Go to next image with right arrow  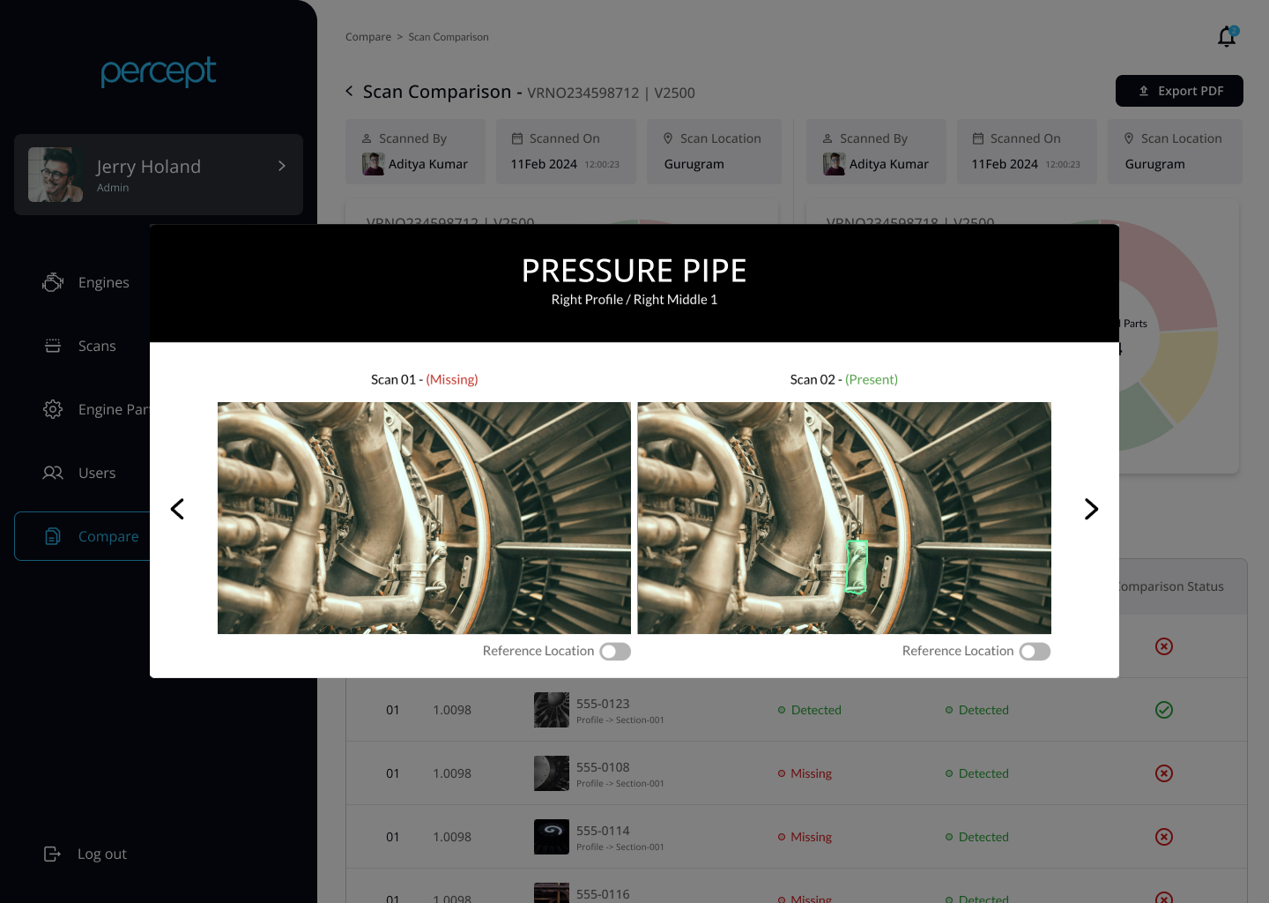pyautogui.click(x=1091, y=509)
